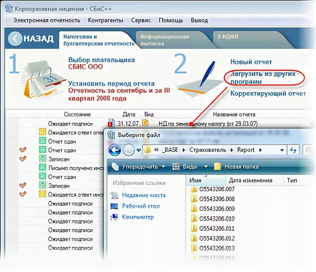316x272 pixels.
Task: Select folder name O5543206.012
Action: tap(217, 238)
